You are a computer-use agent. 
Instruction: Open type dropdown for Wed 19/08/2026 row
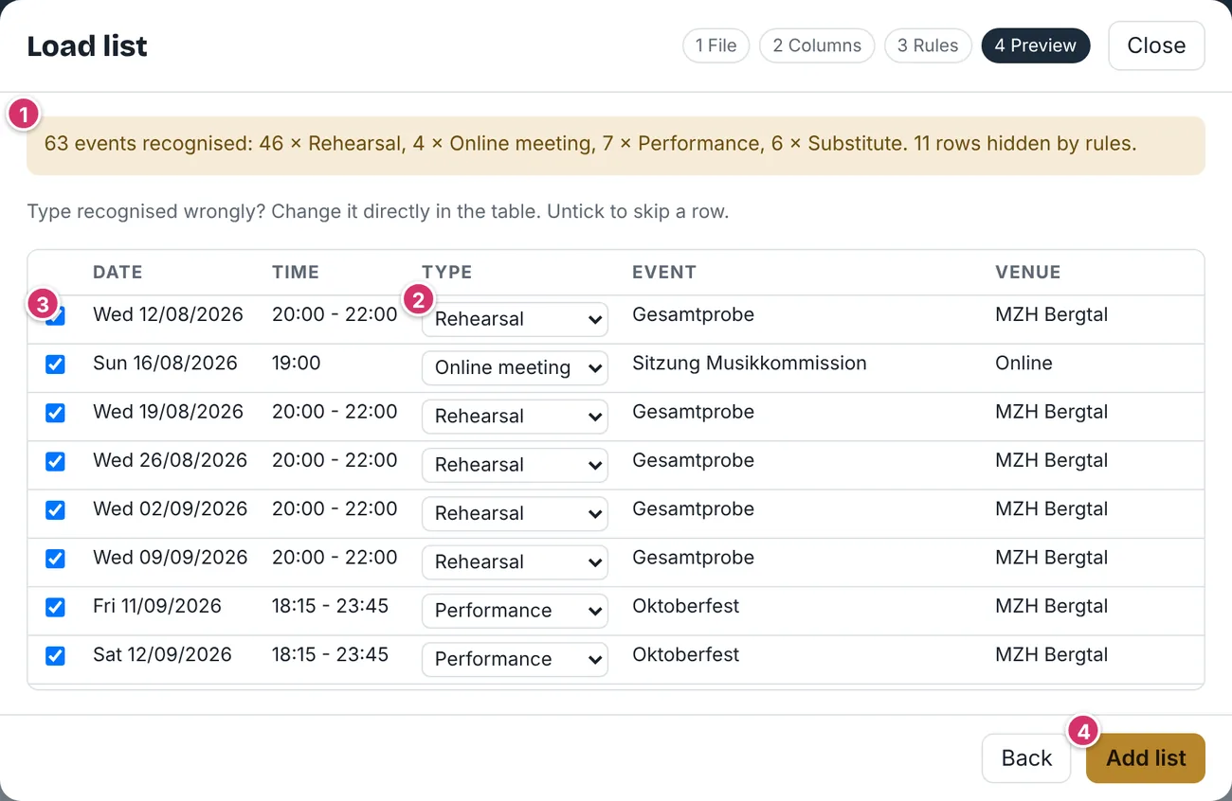(515, 416)
